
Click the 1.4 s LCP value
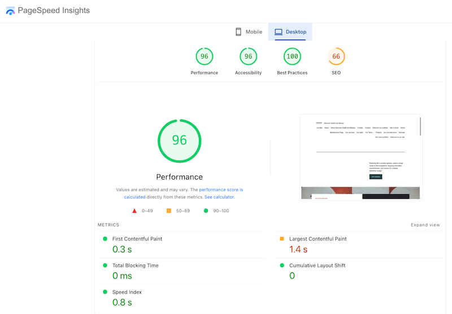coord(298,249)
